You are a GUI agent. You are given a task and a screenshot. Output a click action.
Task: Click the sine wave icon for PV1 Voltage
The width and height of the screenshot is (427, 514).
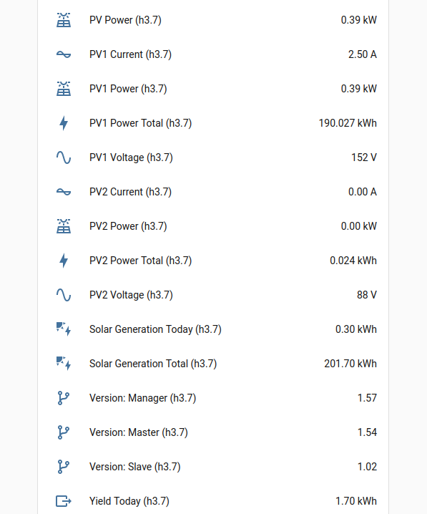[64, 157]
